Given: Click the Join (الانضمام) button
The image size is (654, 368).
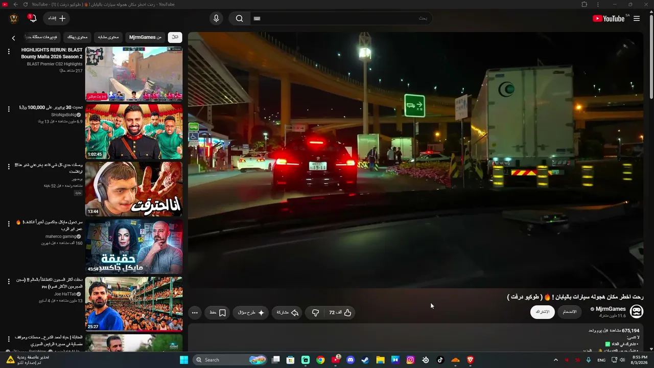Looking at the screenshot, I should 570,312.
